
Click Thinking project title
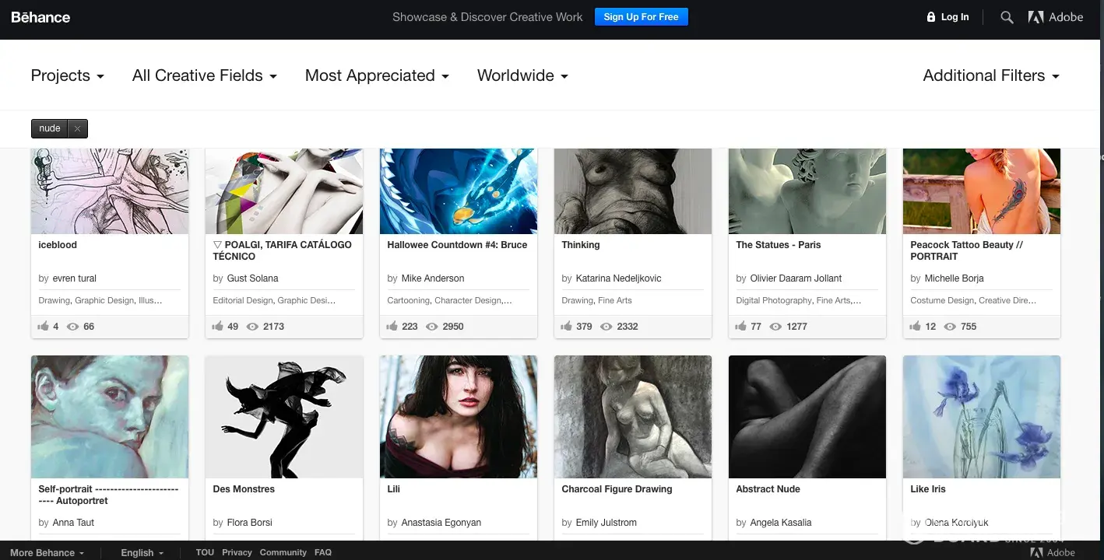pyautogui.click(x=581, y=245)
